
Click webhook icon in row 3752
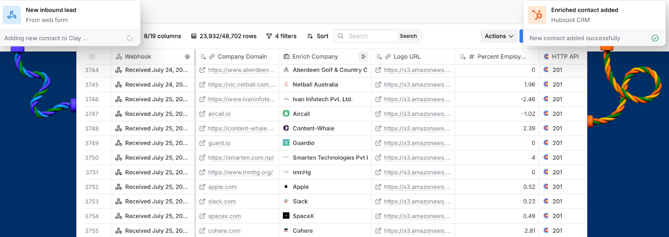pos(119,187)
